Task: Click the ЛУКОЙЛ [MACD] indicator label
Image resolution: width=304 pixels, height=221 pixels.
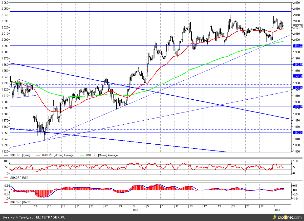Action: pos(20,203)
